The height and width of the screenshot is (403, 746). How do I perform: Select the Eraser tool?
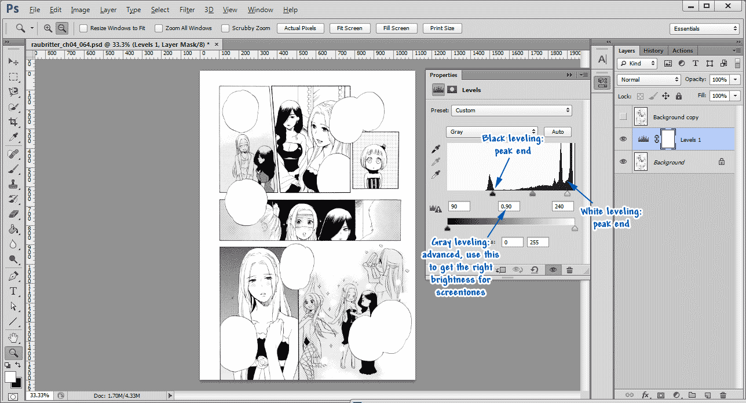[13, 215]
